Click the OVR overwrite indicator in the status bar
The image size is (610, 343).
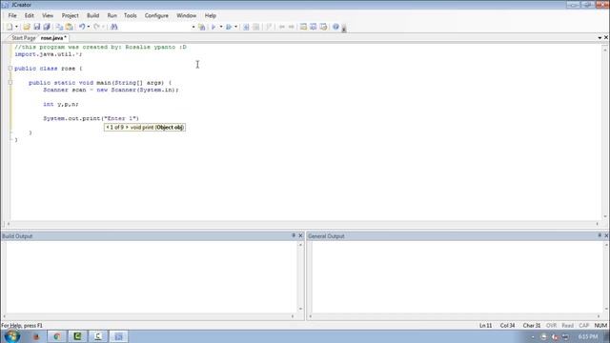click(551, 326)
